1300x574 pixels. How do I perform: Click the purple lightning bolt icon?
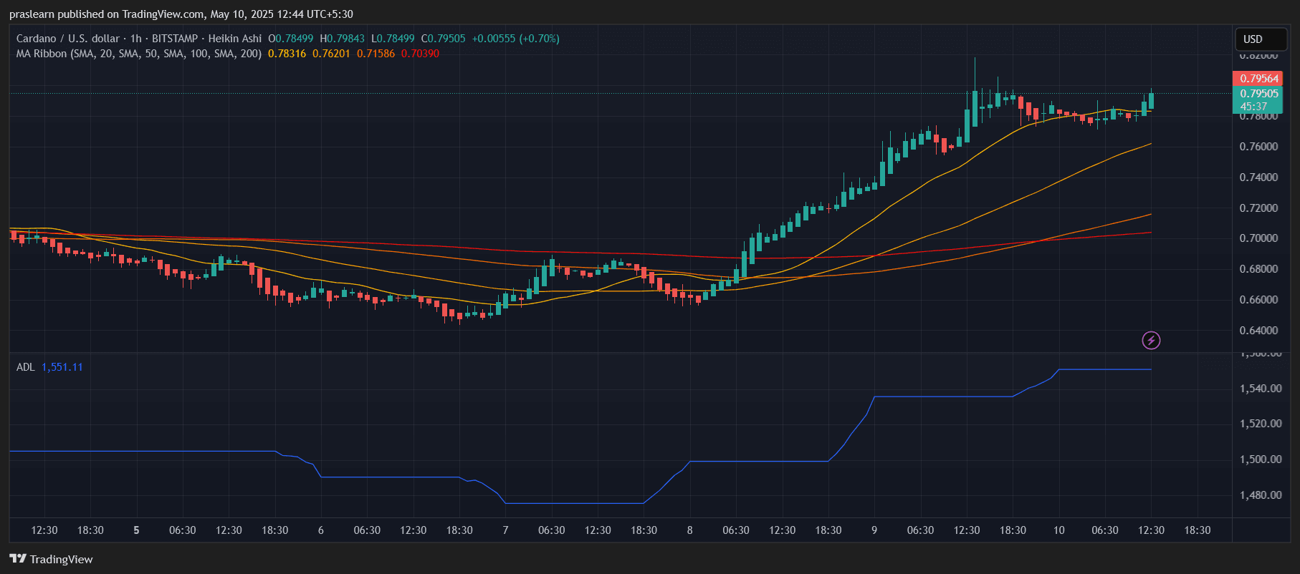point(1151,340)
